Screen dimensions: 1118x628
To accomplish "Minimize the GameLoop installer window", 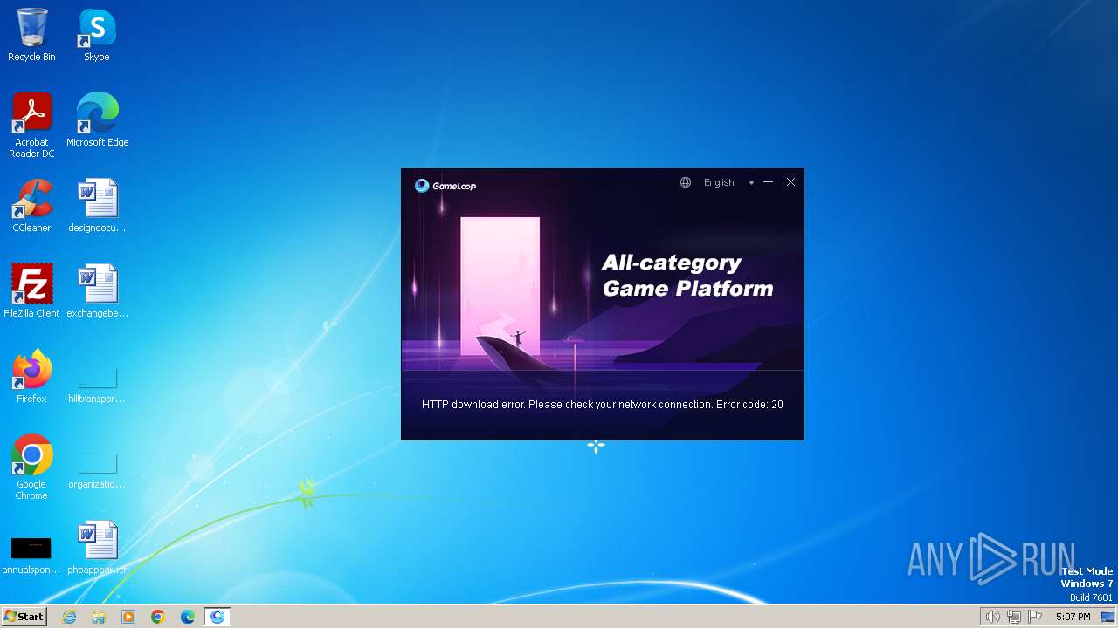I will [769, 182].
